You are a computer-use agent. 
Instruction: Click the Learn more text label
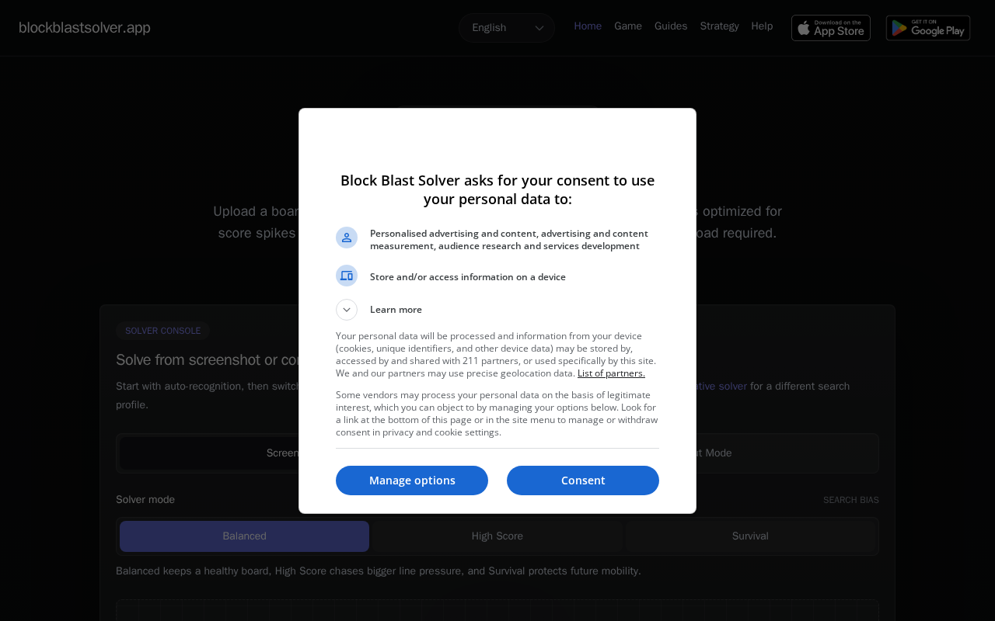pyautogui.click(x=396, y=310)
